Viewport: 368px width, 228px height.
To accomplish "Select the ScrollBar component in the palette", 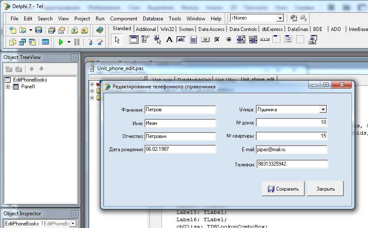I will click(265, 39).
